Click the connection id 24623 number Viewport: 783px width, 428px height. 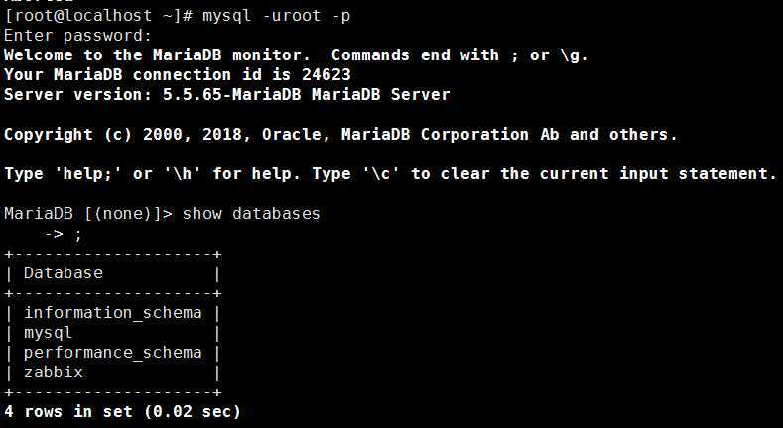click(326, 74)
